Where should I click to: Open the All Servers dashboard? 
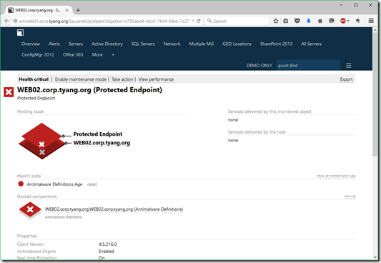[x=311, y=44]
